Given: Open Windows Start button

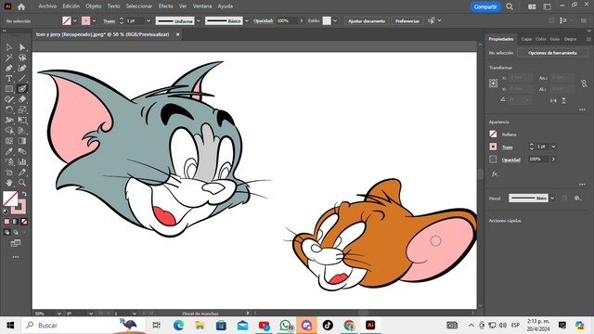Looking at the screenshot, I should click(10, 326).
